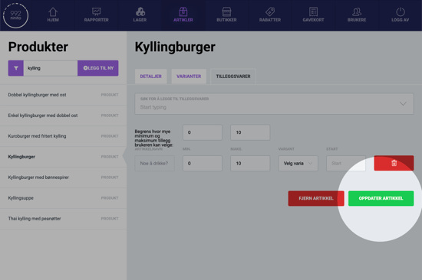Click the Fjern artikkel button
The width and height of the screenshot is (422, 280).
click(316, 198)
